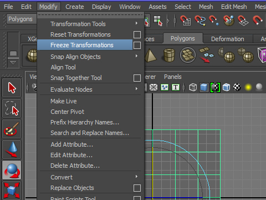
Task: Open Reset Transformations option box
Action: click(137, 34)
